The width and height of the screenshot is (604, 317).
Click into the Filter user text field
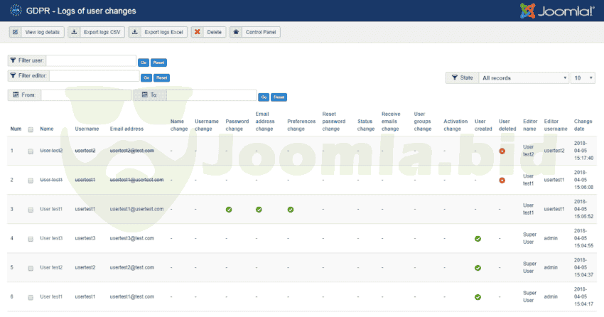(91, 61)
